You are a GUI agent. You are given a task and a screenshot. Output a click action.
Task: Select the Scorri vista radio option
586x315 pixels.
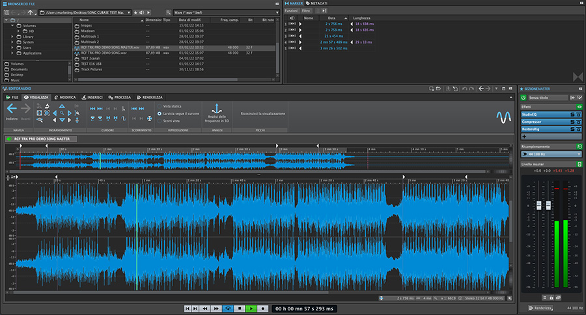(160, 121)
